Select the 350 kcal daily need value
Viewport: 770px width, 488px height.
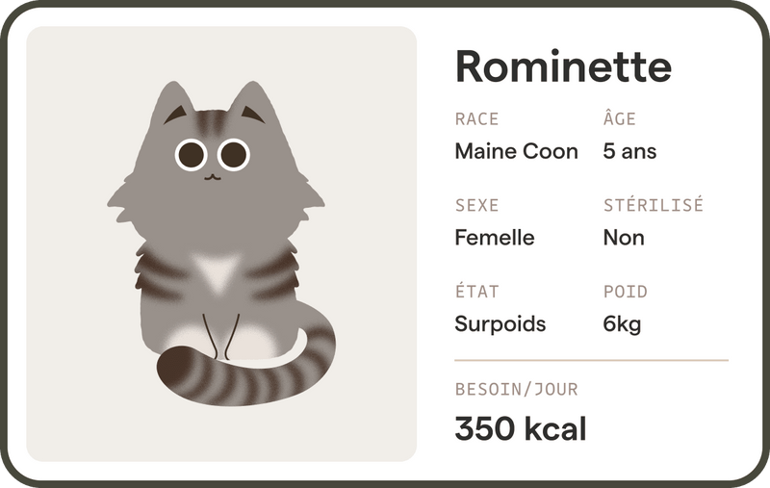tap(520, 428)
